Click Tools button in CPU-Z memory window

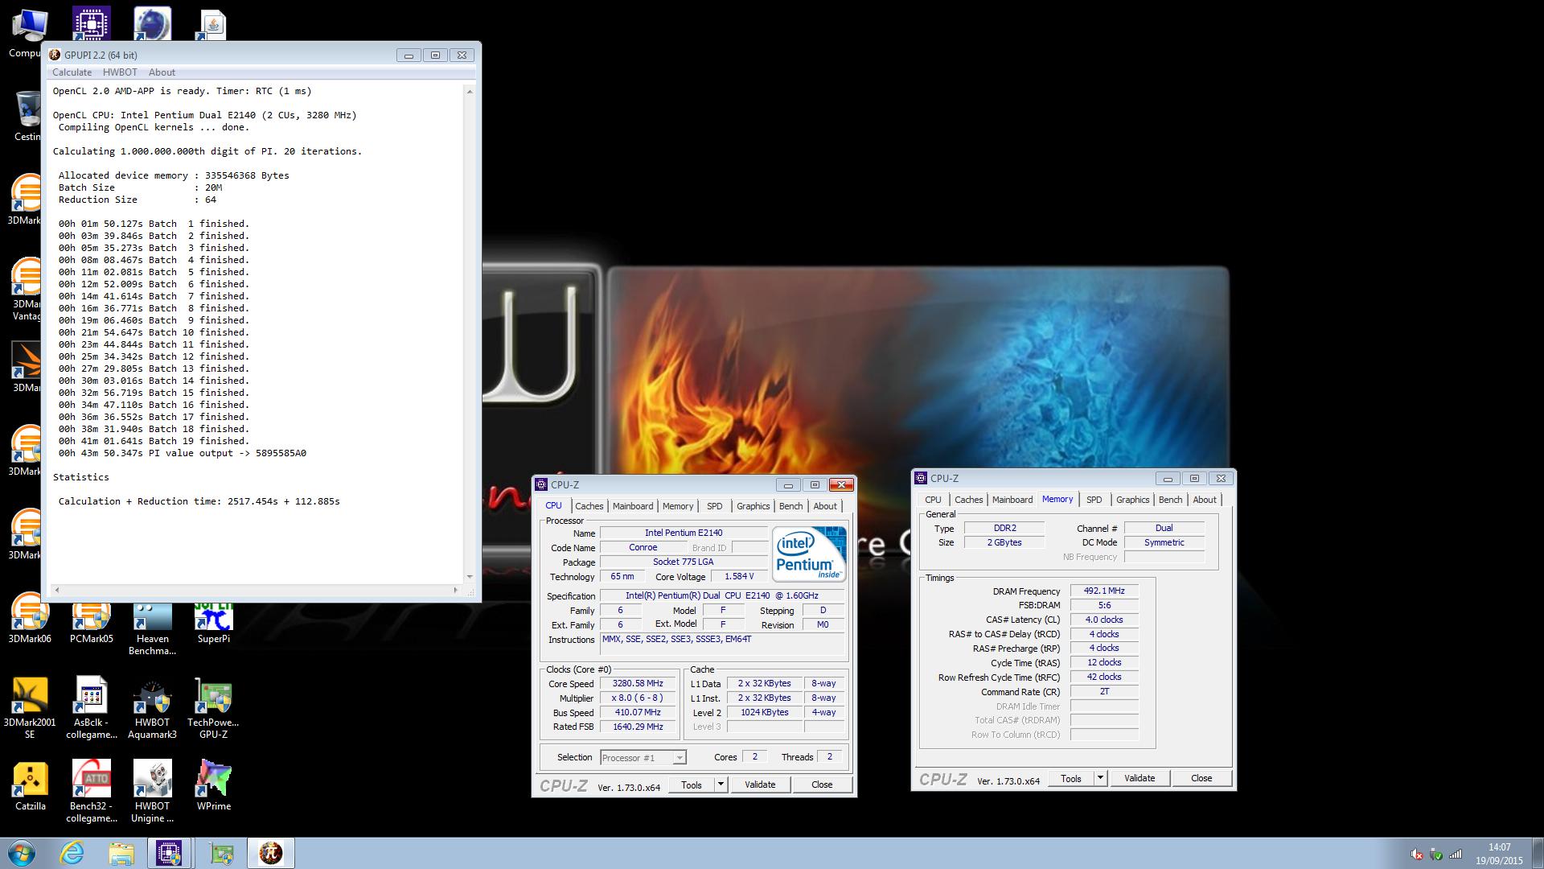(1071, 778)
